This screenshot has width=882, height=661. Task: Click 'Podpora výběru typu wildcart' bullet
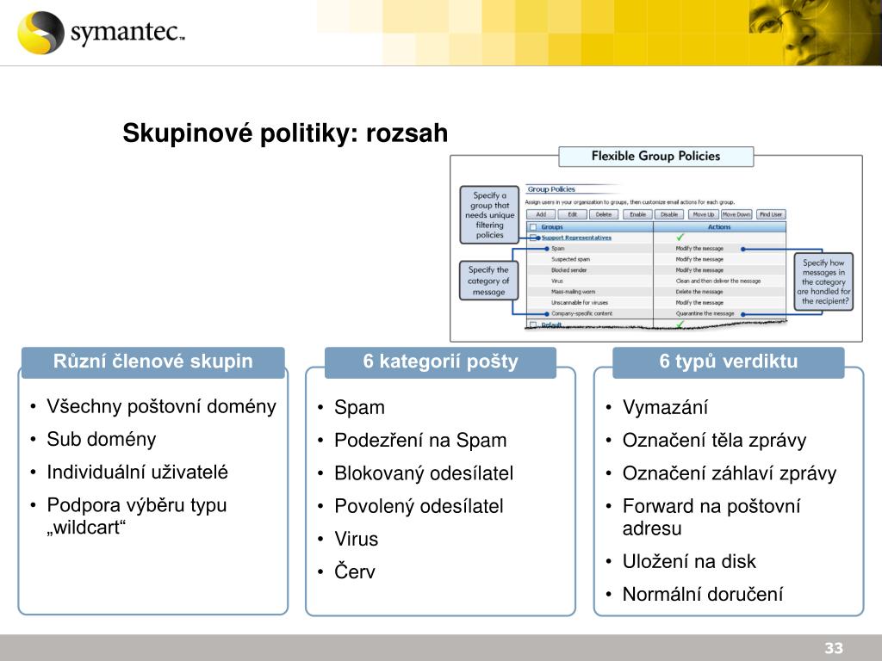[137, 516]
